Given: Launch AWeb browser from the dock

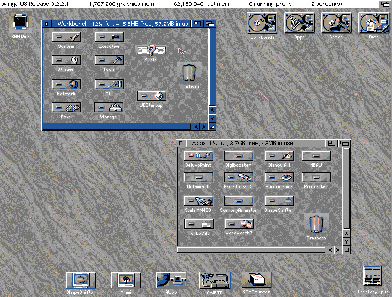Looking at the screenshot, I should point(171,280).
